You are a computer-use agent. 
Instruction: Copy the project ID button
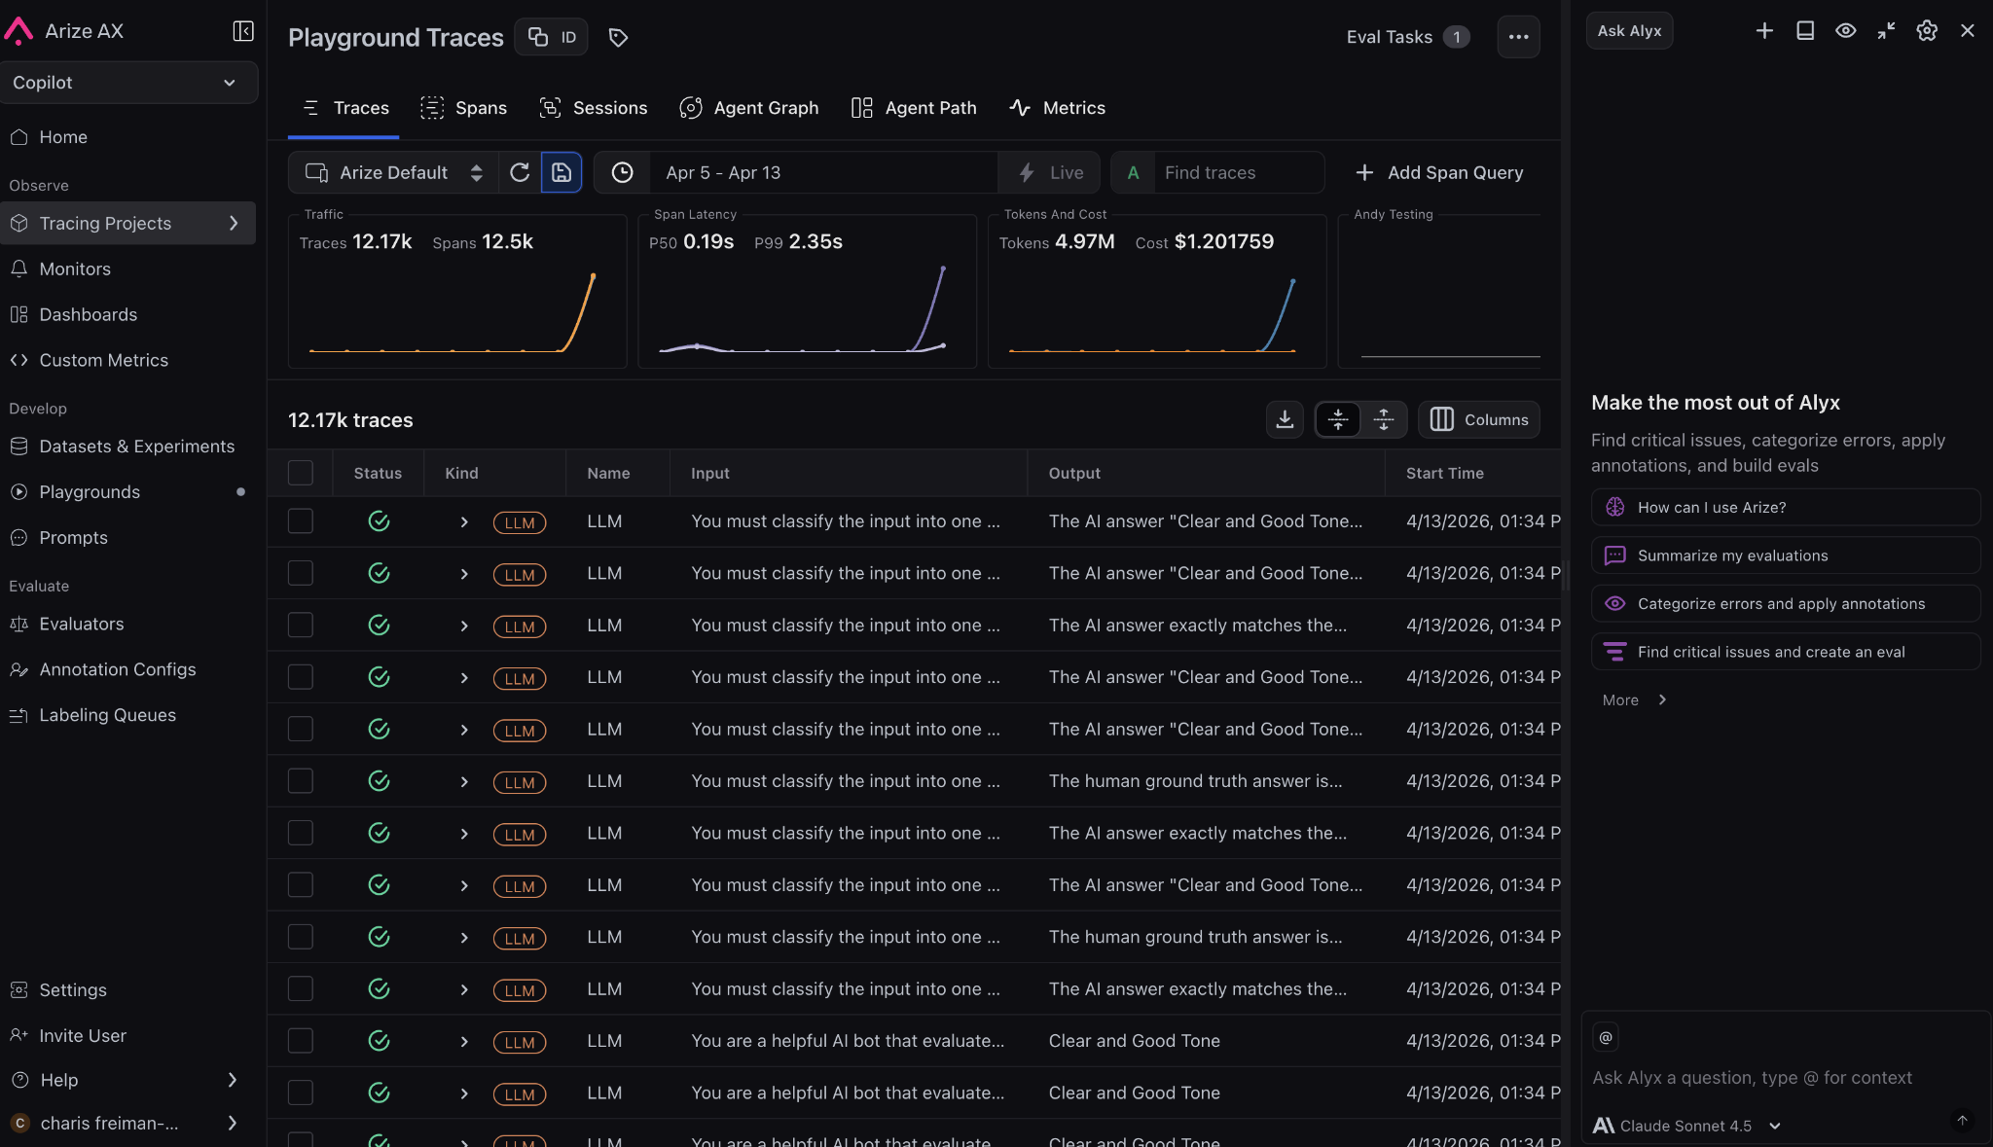[552, 37]
